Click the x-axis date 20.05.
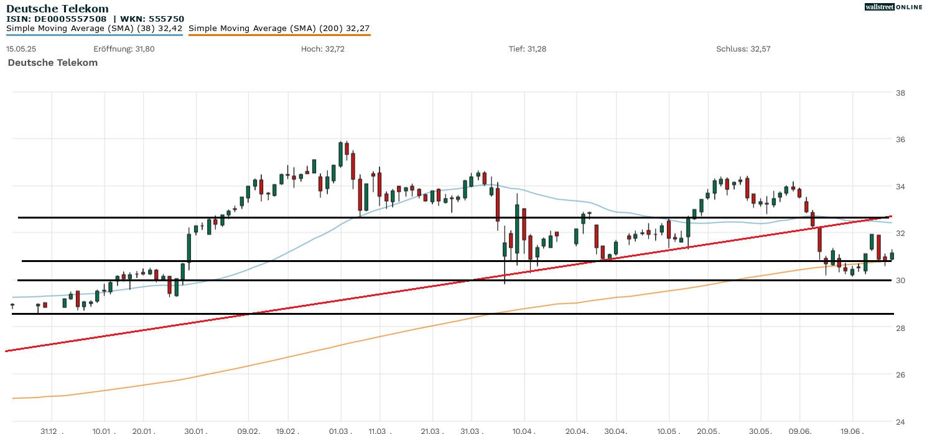 click(709, 430)
